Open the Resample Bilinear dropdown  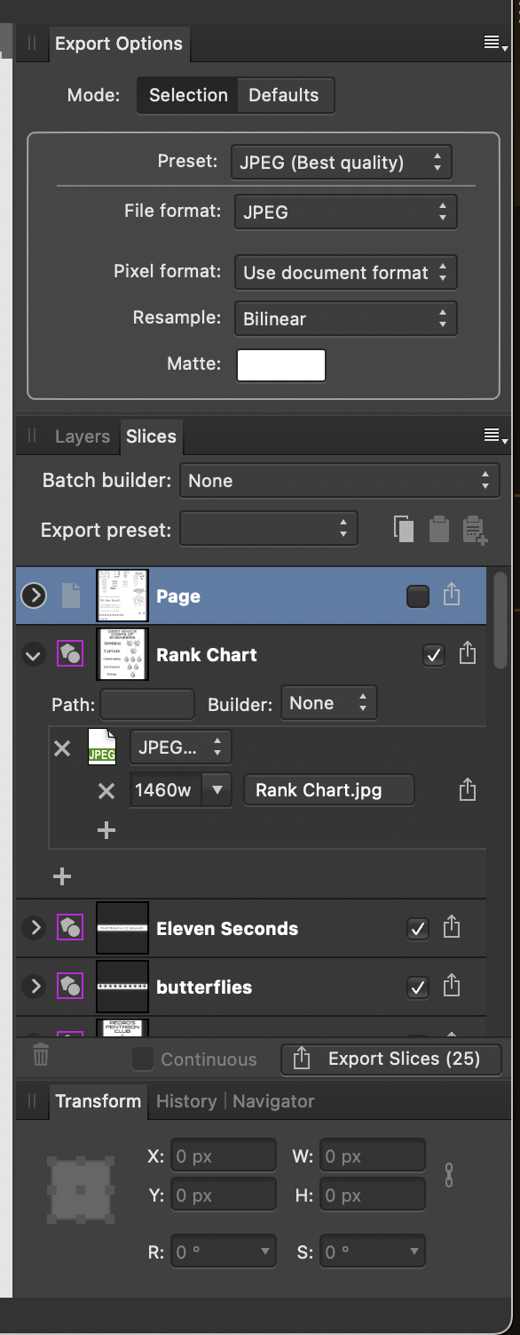click(x=346, y=319)
